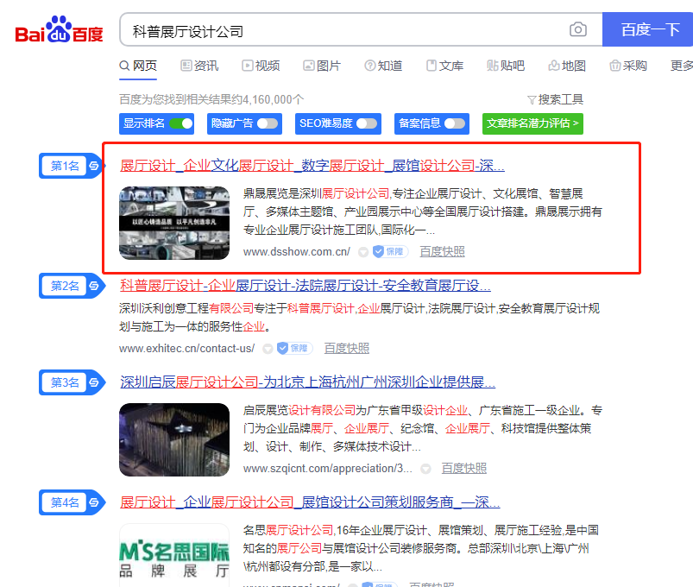Click description text 深圳沃利创意工程有限公司

click(x=186, y=308)
